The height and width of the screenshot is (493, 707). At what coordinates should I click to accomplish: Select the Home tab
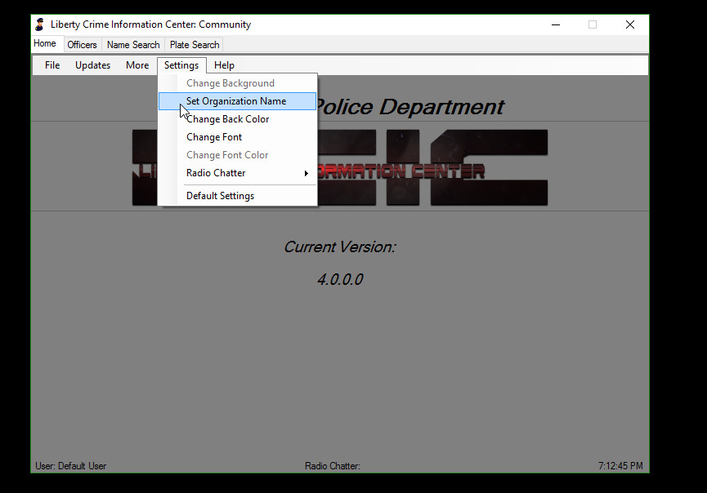click(45, 44)
